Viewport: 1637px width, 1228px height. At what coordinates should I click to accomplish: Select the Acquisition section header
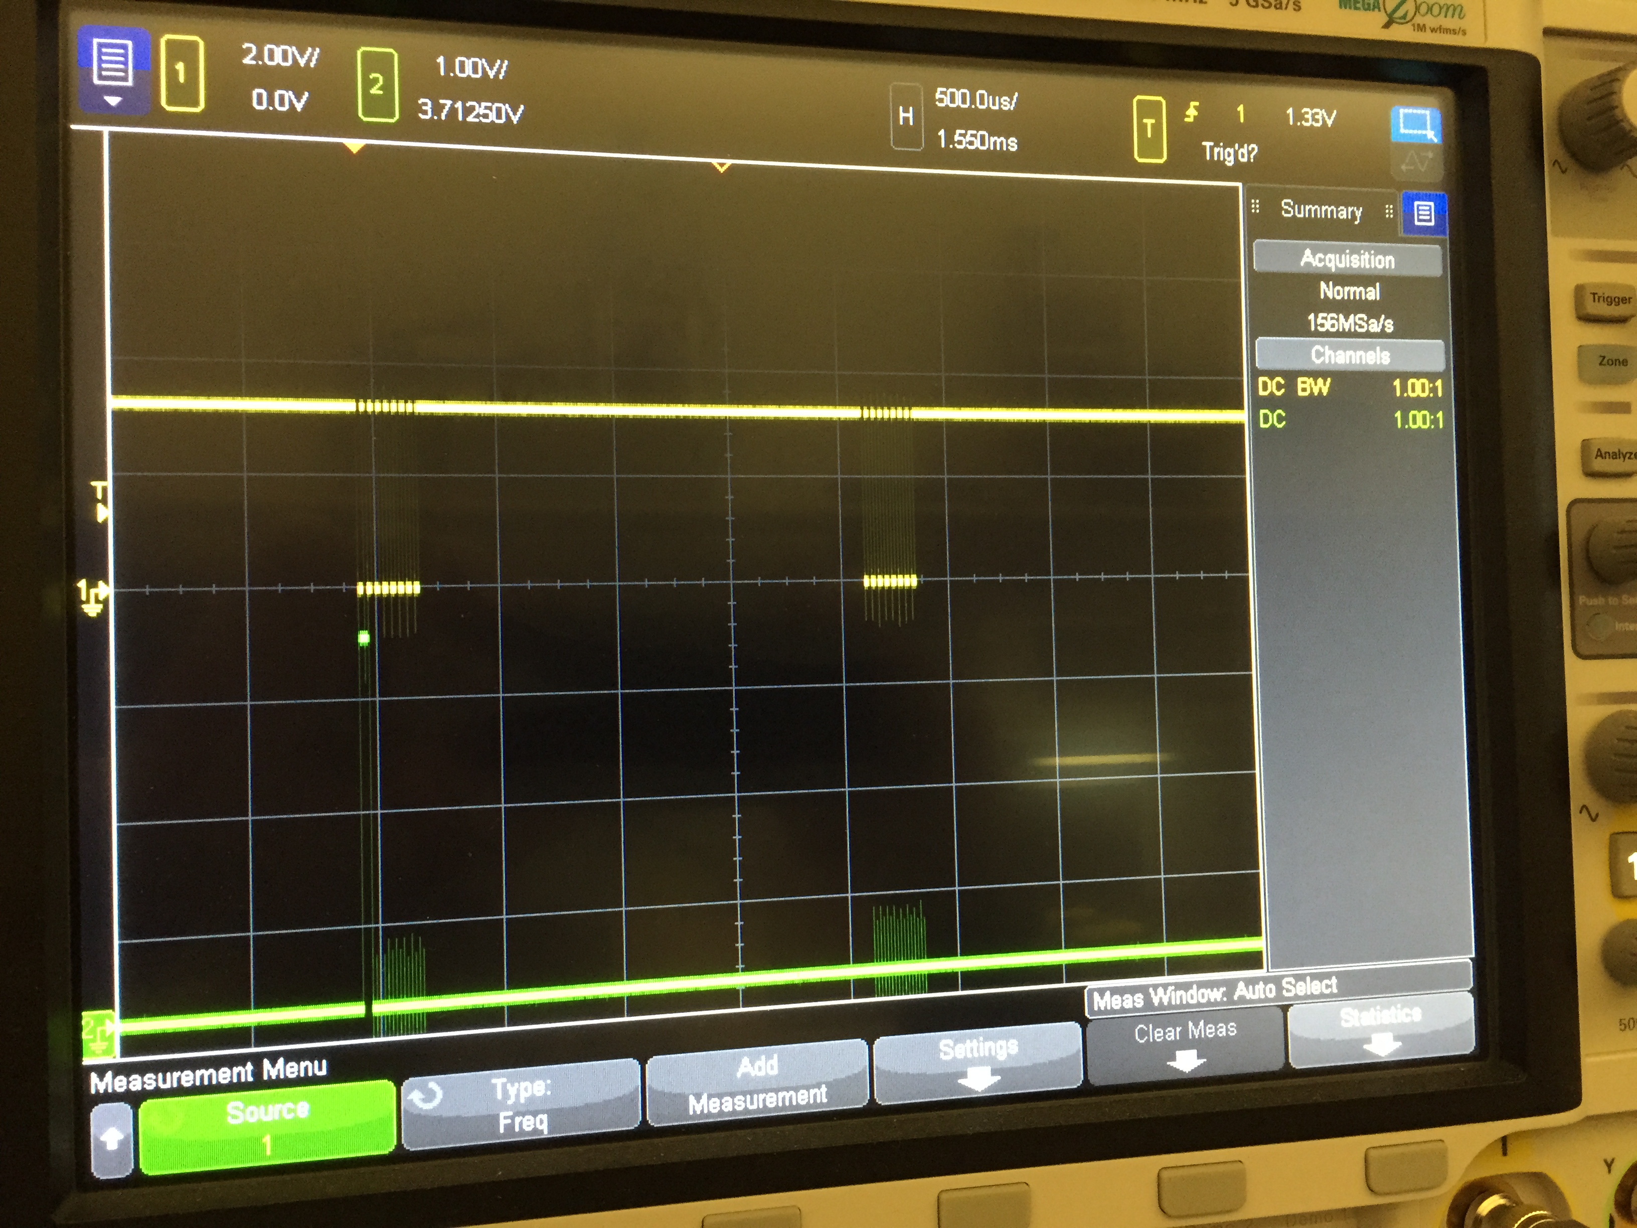point(1347,259)
